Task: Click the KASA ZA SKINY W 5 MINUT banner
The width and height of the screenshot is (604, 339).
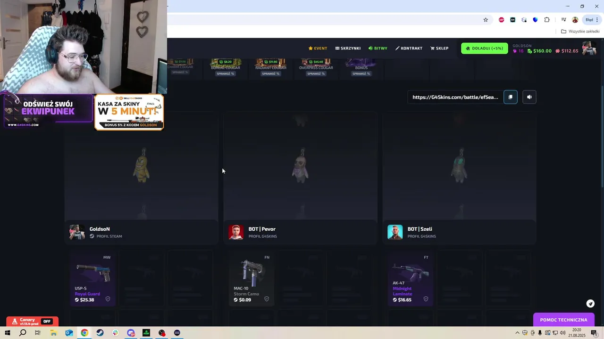Action: 129,112
